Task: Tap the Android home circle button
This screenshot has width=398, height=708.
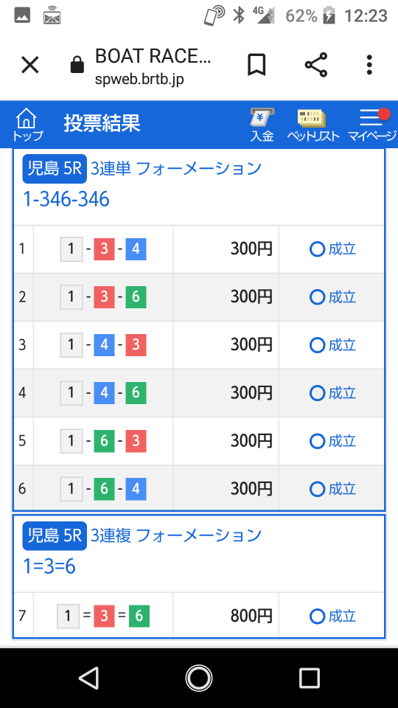Action: click(x=198, y=678)
